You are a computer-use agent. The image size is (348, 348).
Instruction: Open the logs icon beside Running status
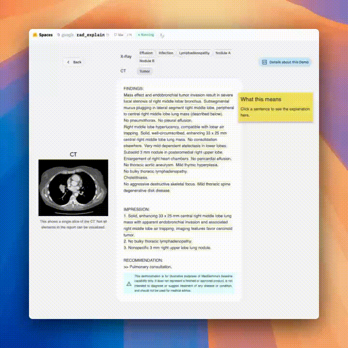pyautogui.click(x=162, y=35)
